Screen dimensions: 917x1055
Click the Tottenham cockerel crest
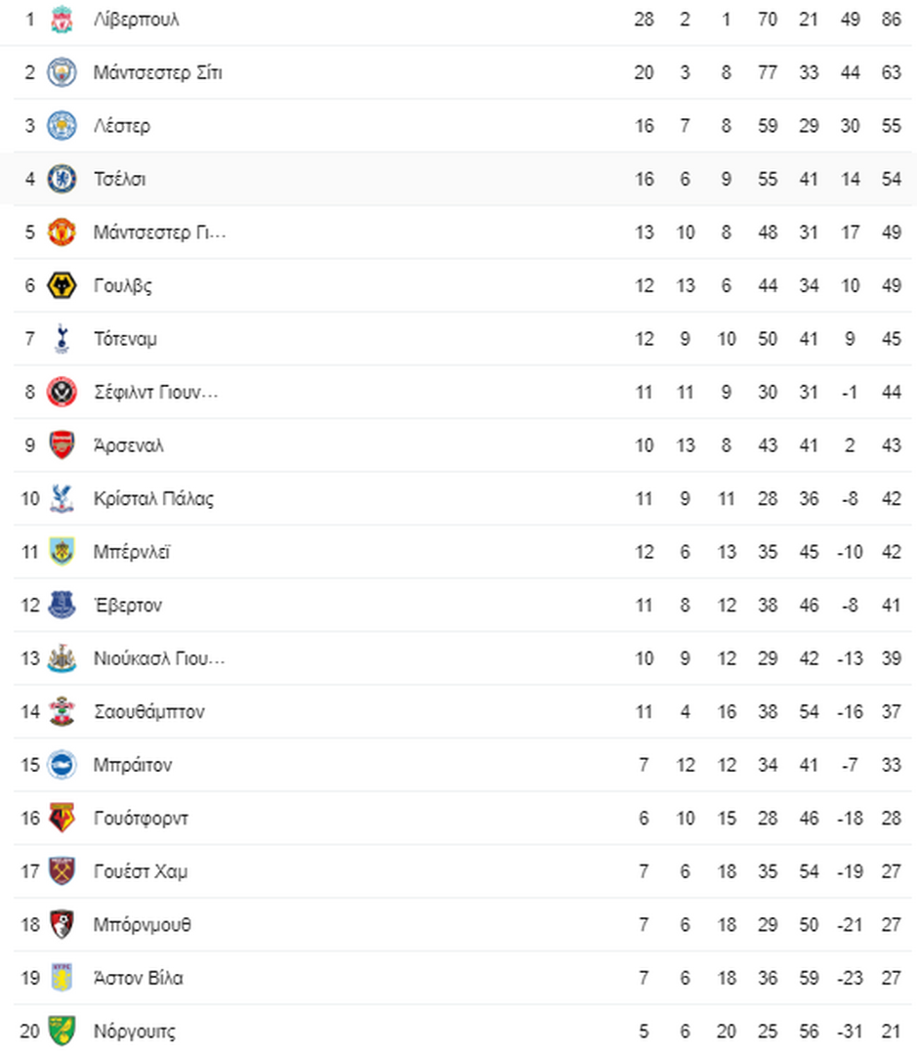62,338
